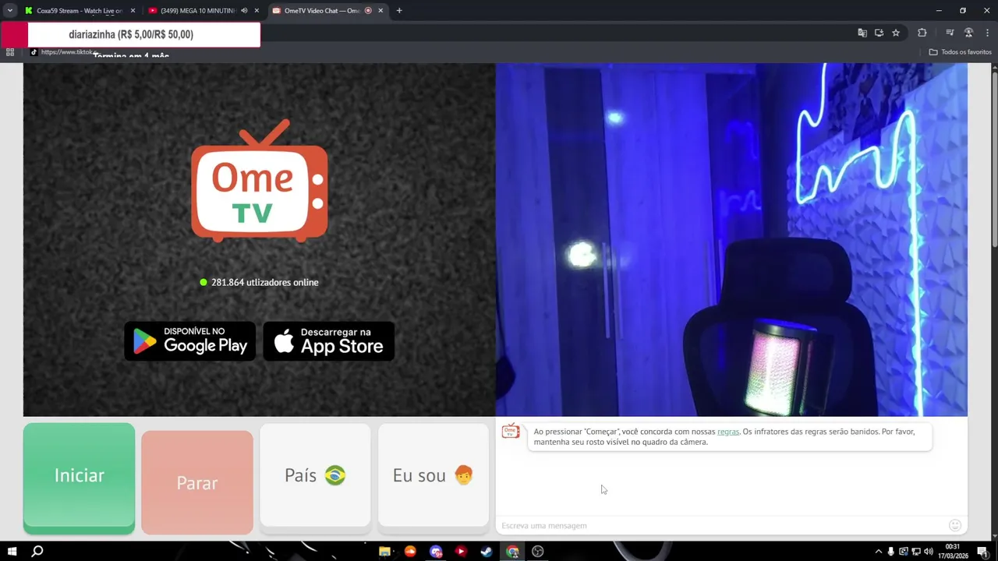The width and height of the screenshot is (998, 561).
Task: Open the purple Discord-like taskbar app with badge
Action: pos(436,552)
